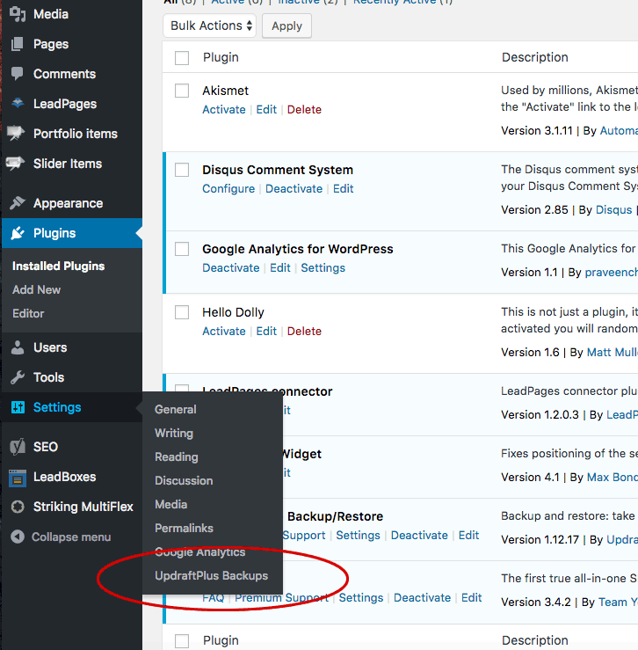
Task: Open Writing in Settings flyout
Action: [174, 434]
